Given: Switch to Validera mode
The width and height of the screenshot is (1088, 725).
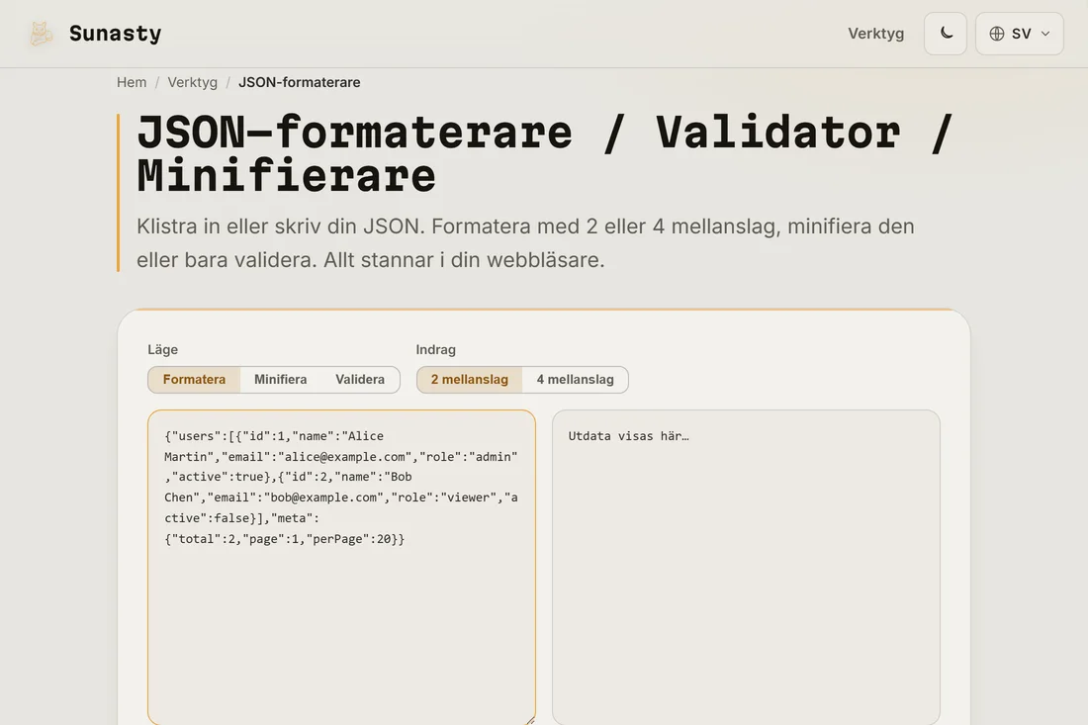Looking at the screenshot, I should (360, 380).
